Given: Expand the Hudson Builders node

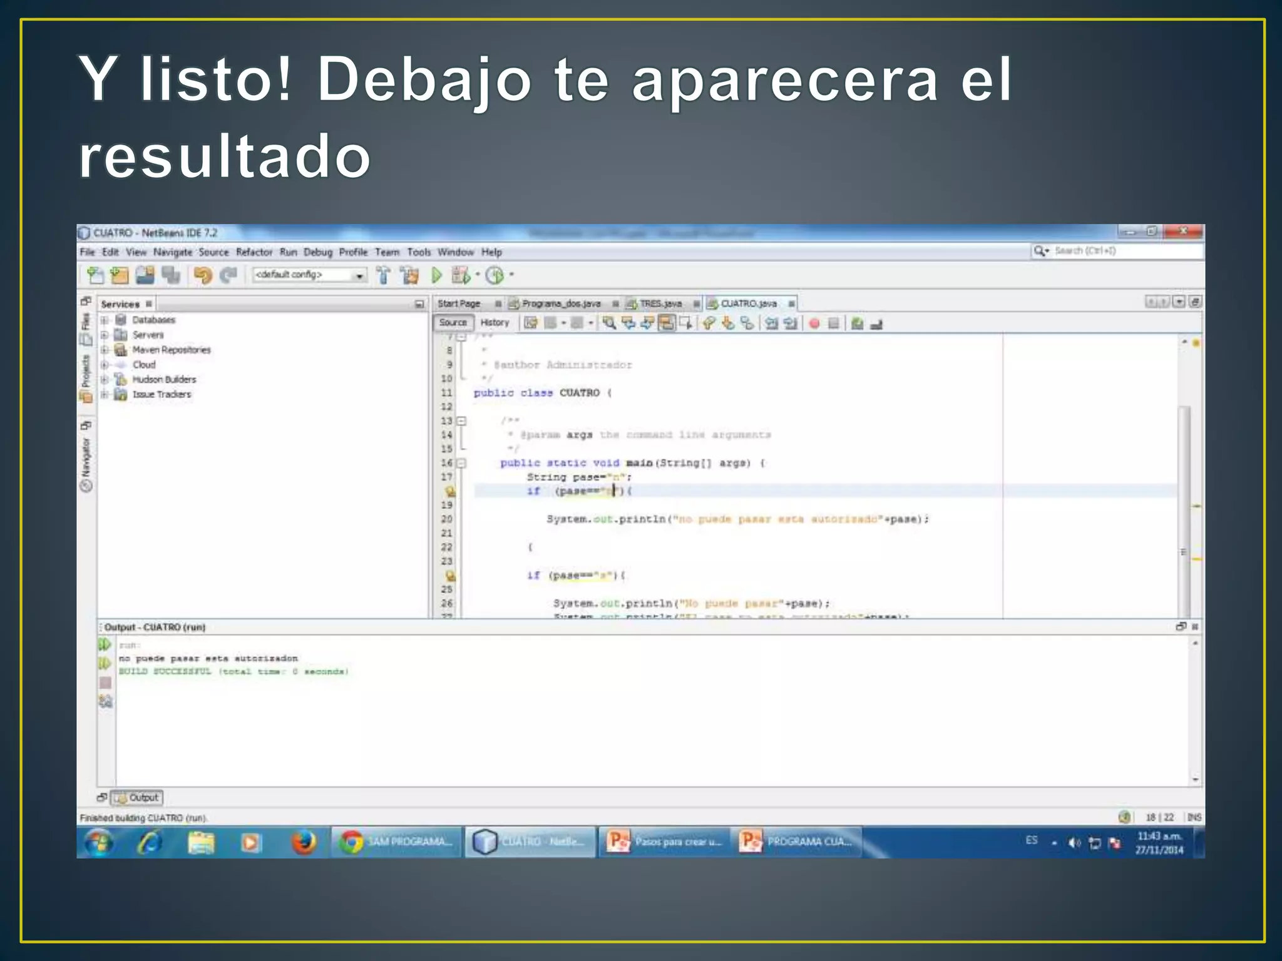Looking at the screenshot, I should tap(105, 380).
